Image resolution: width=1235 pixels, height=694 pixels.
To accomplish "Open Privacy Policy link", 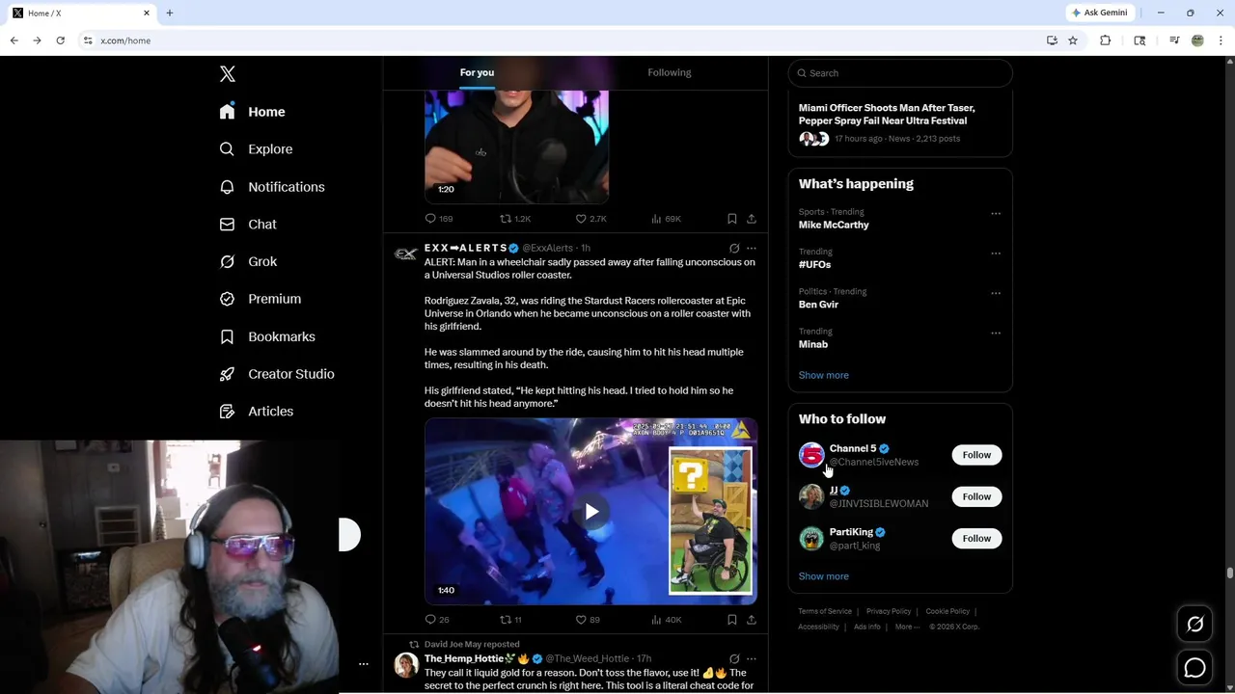I will (x=889, y=611).
